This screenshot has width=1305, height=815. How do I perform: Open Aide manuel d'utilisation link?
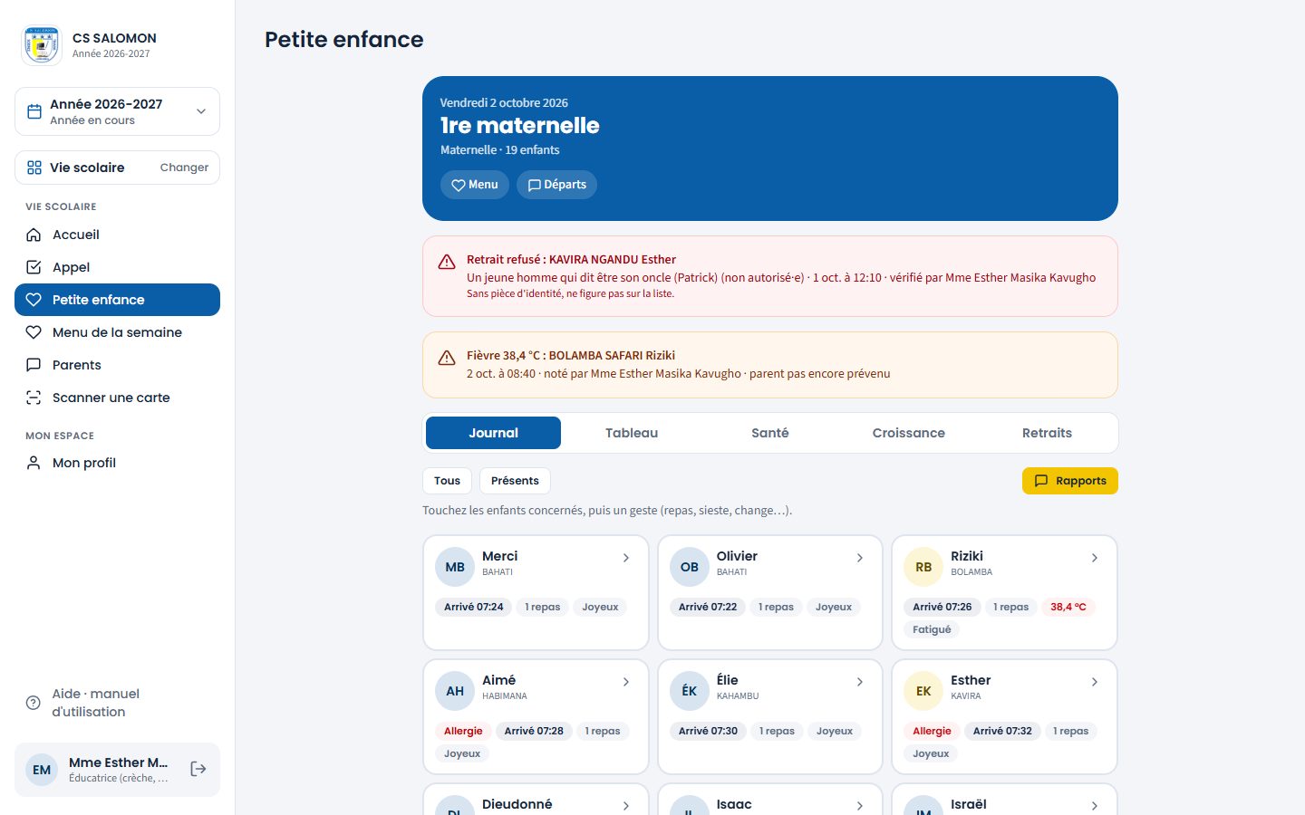pyautogui.click(x=117, y=703)
